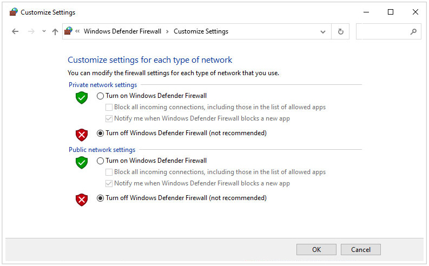This screenshot has height=266, width=429.
Task: Click 'Public network settings' heading
Action: coord(102,150)
